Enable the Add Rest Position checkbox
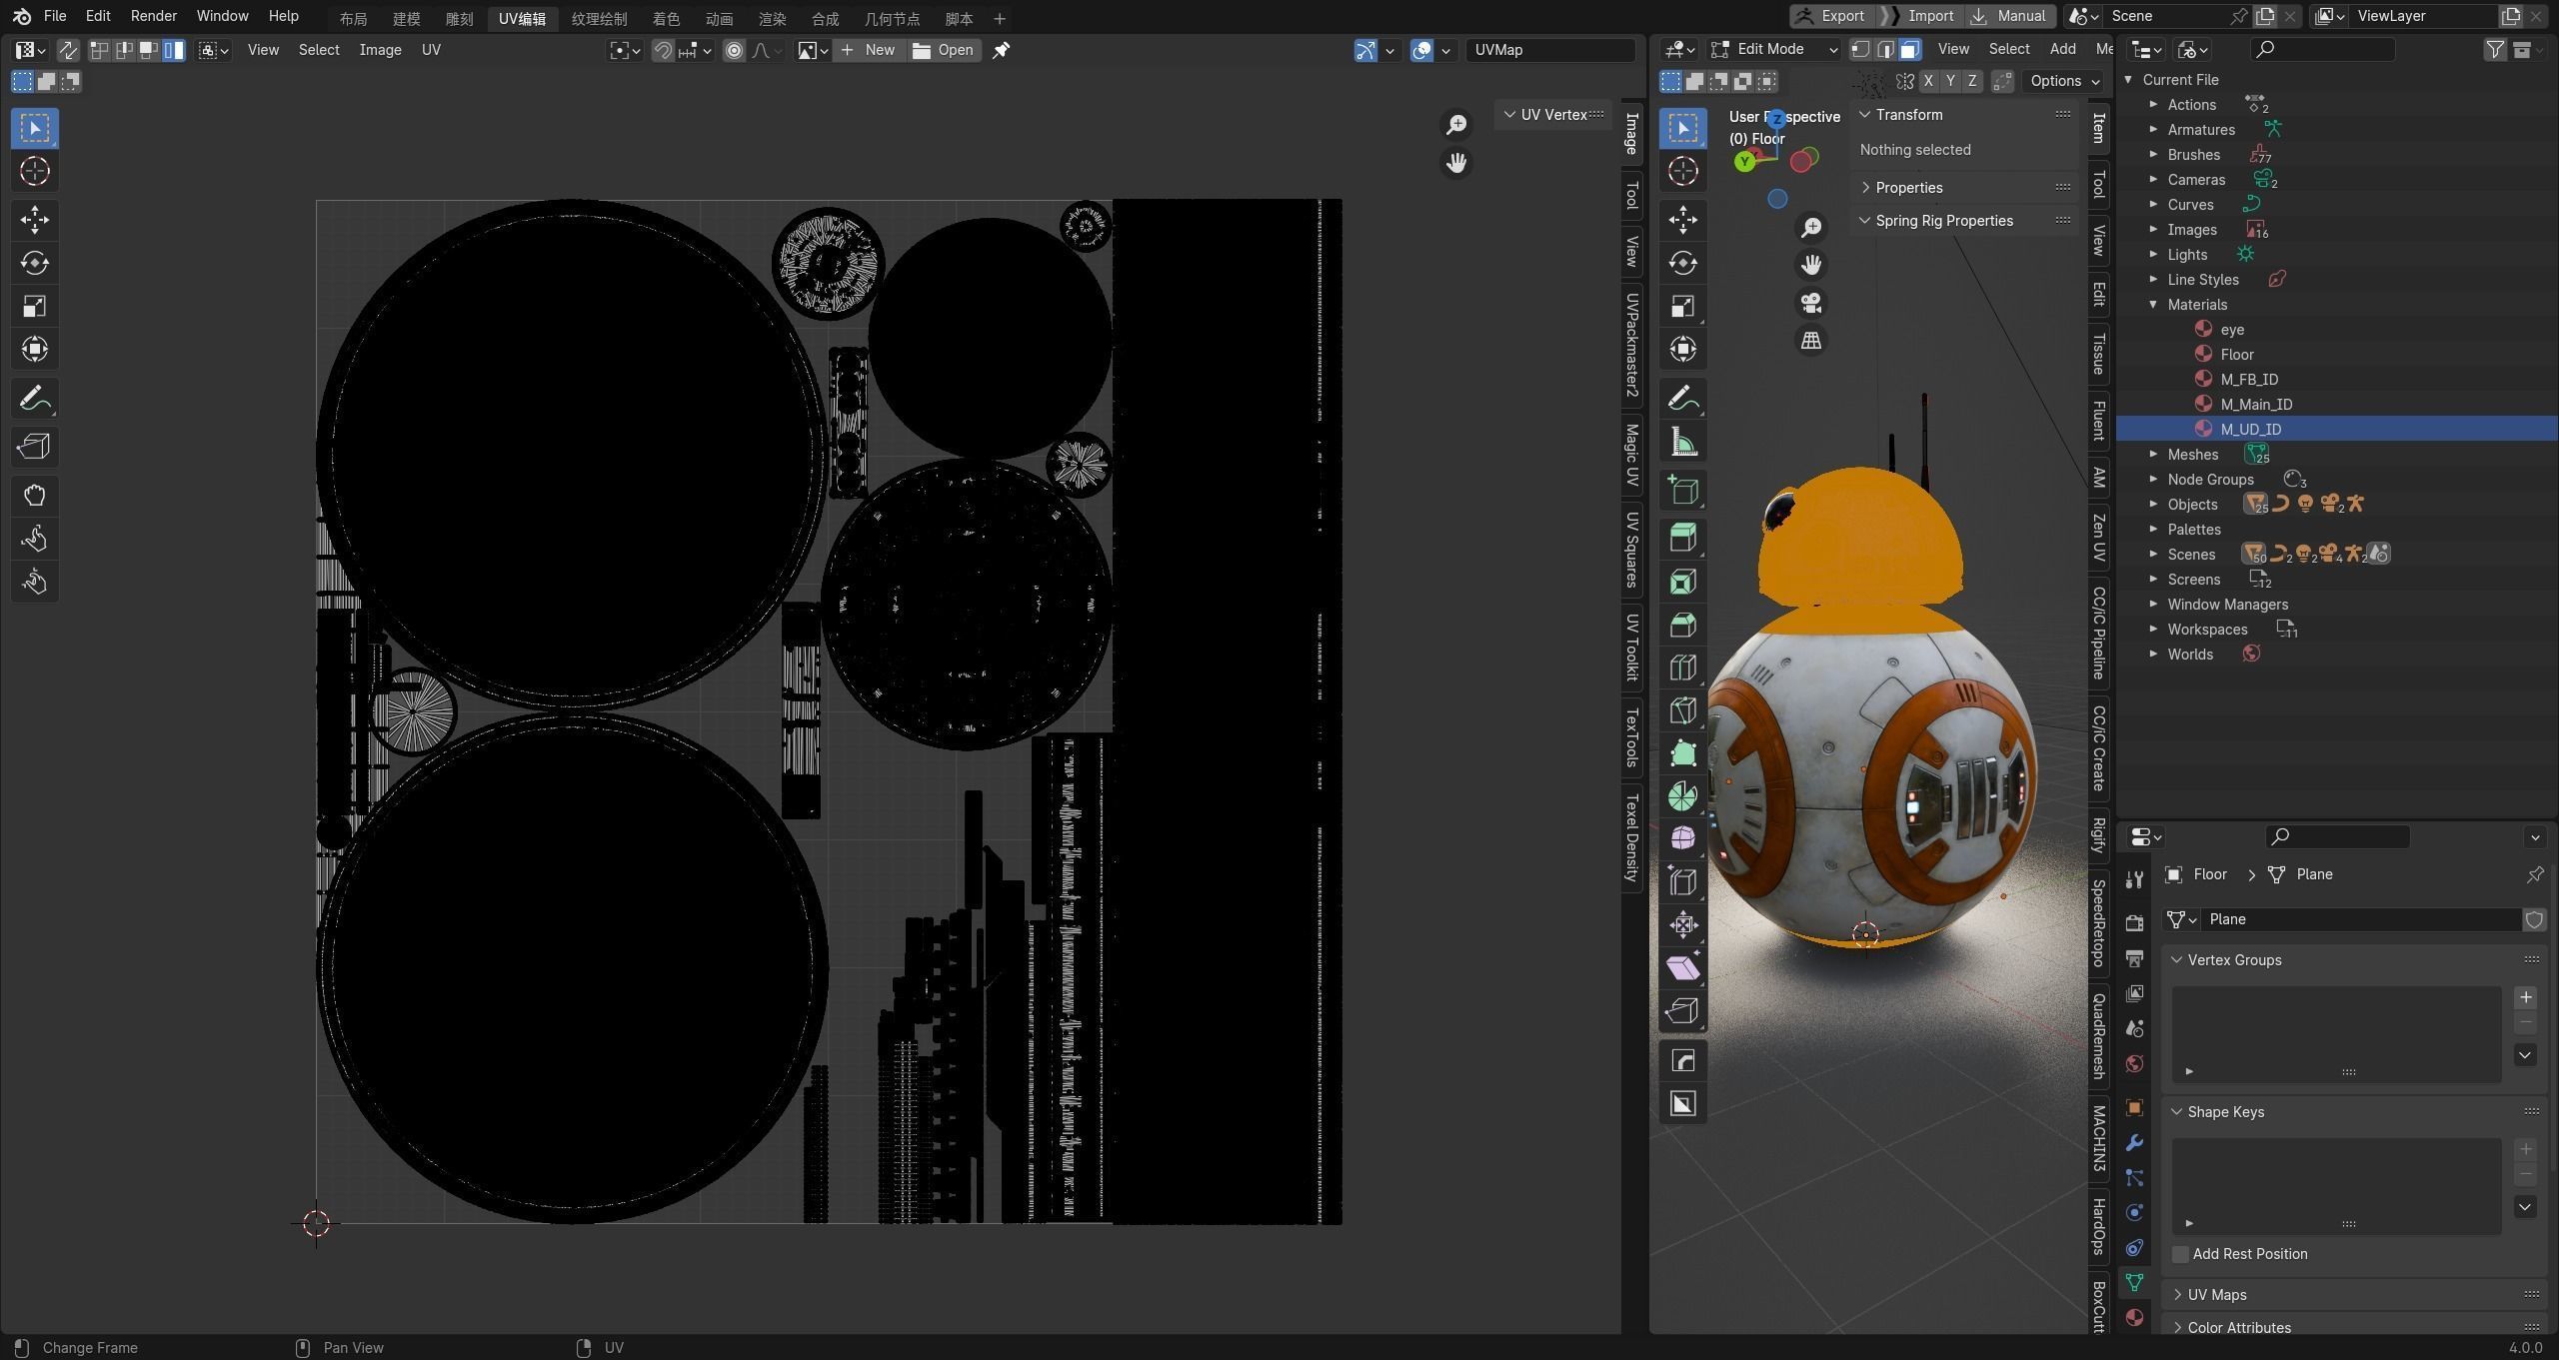This screenshot has height=1360, width=2559. 2181,1254
